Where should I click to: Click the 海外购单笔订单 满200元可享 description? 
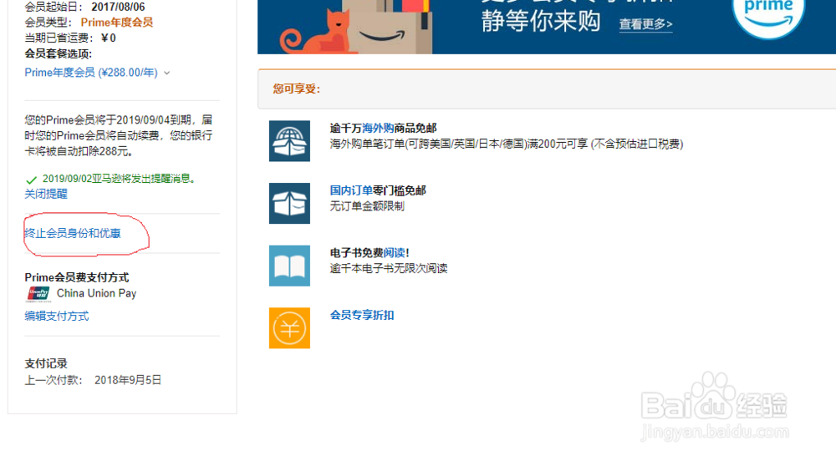(x=507, y=144)
